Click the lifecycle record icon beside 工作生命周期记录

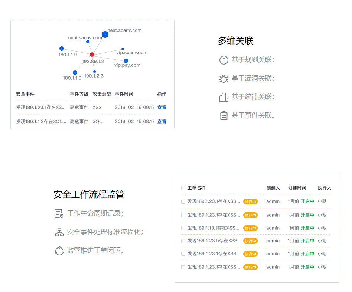[59, 213]
